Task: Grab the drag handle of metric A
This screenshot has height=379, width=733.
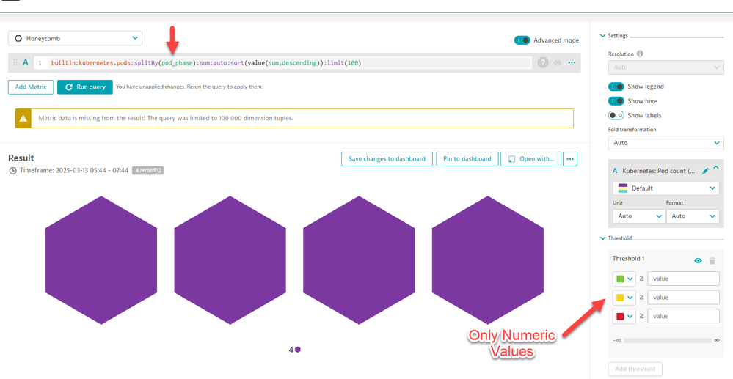Action: 15,63
